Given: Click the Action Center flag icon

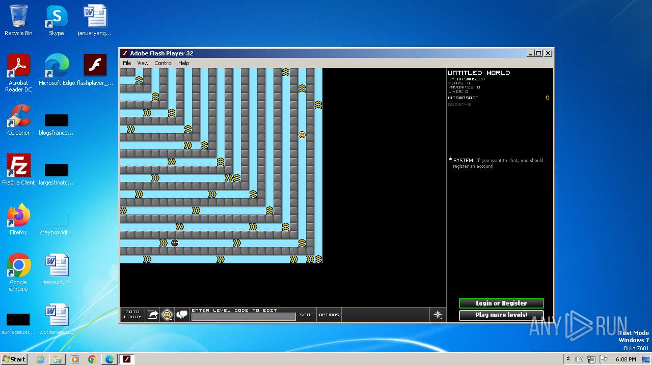Looking at the screenshot, I should click(604, 359).
